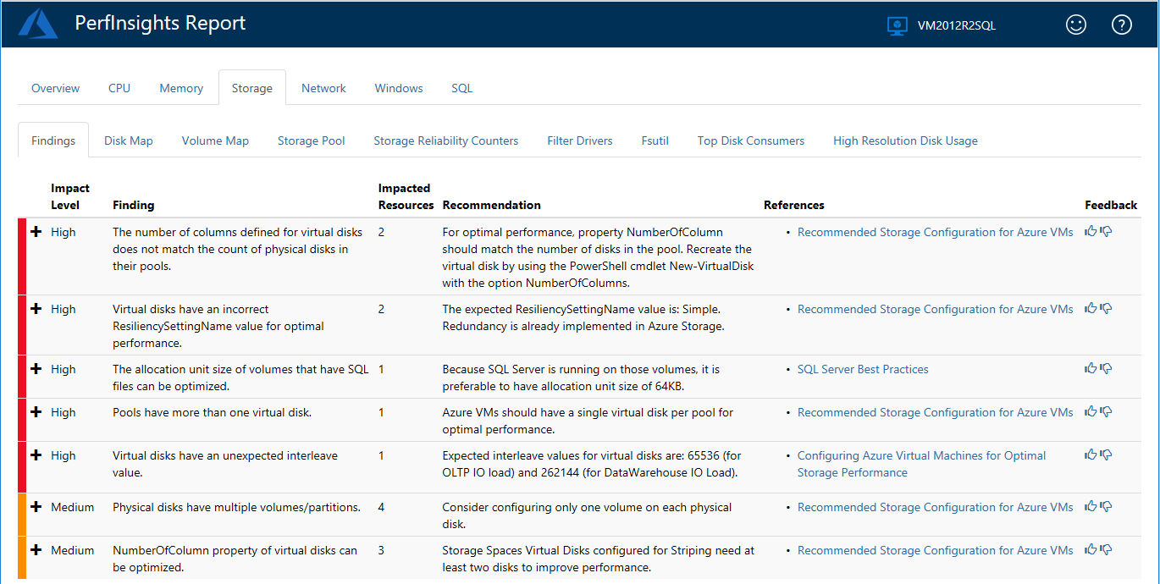The height and width of the screenshot is (584, 1160).
Task: Open the smiley feedback icon
Action: 1076,25
